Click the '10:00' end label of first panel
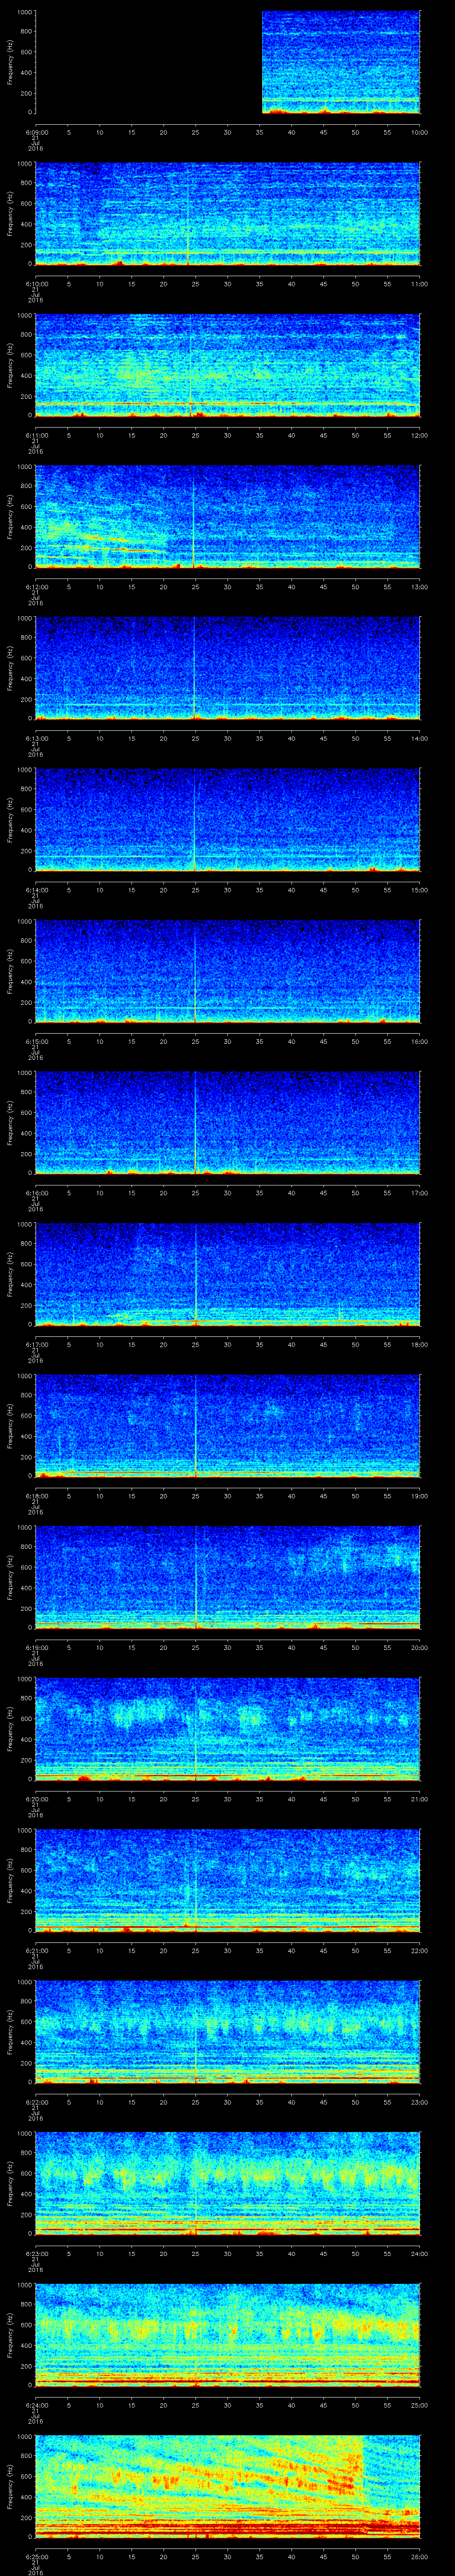The height and width of the screenshot is (2576, 455). [419, 132]
